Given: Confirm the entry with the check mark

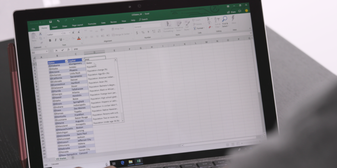Looking at the screenshot, I should (62, 50).
